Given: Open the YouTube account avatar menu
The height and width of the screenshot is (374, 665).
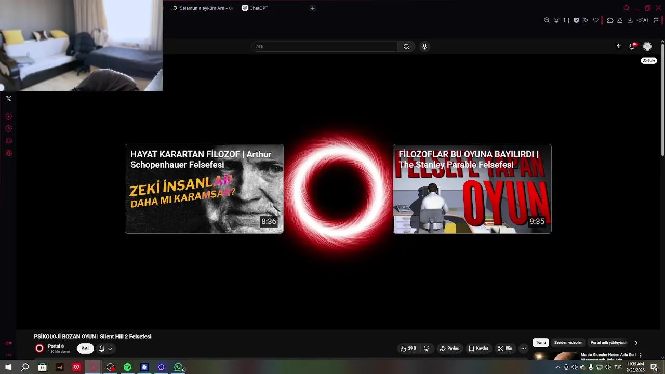Looking at the screenshot, I should click(x=647, y=46).
